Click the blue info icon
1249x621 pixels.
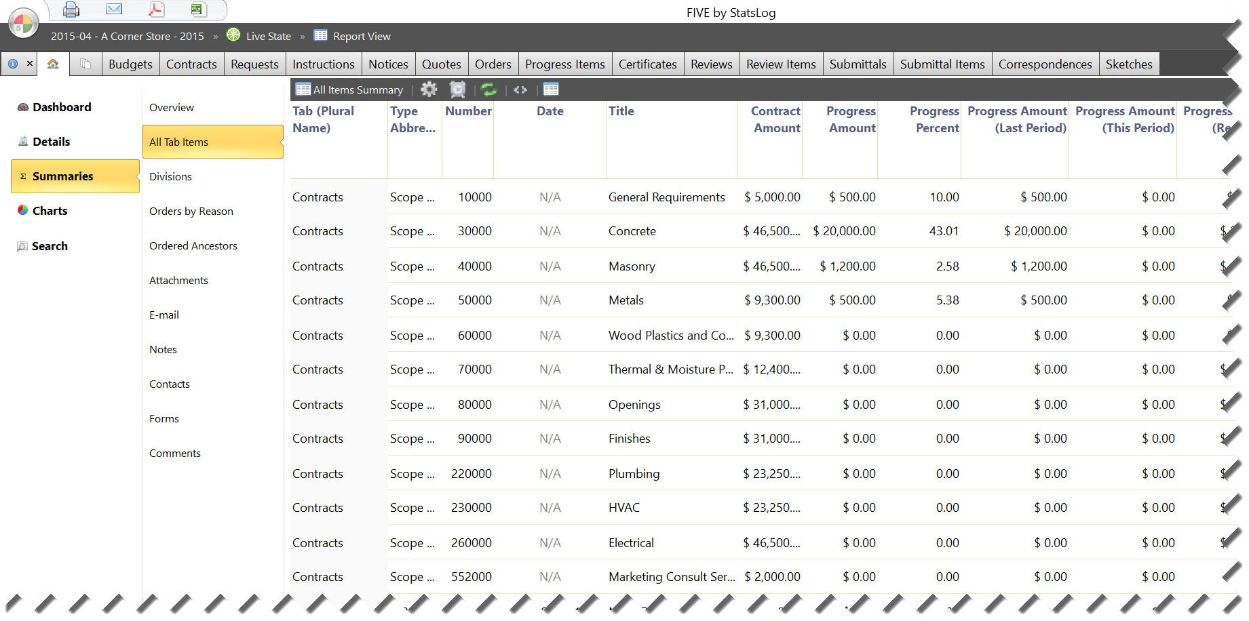[x=13, y=64]
